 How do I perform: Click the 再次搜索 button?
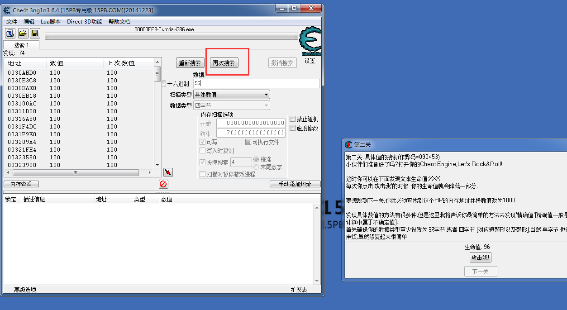(224, 63)
